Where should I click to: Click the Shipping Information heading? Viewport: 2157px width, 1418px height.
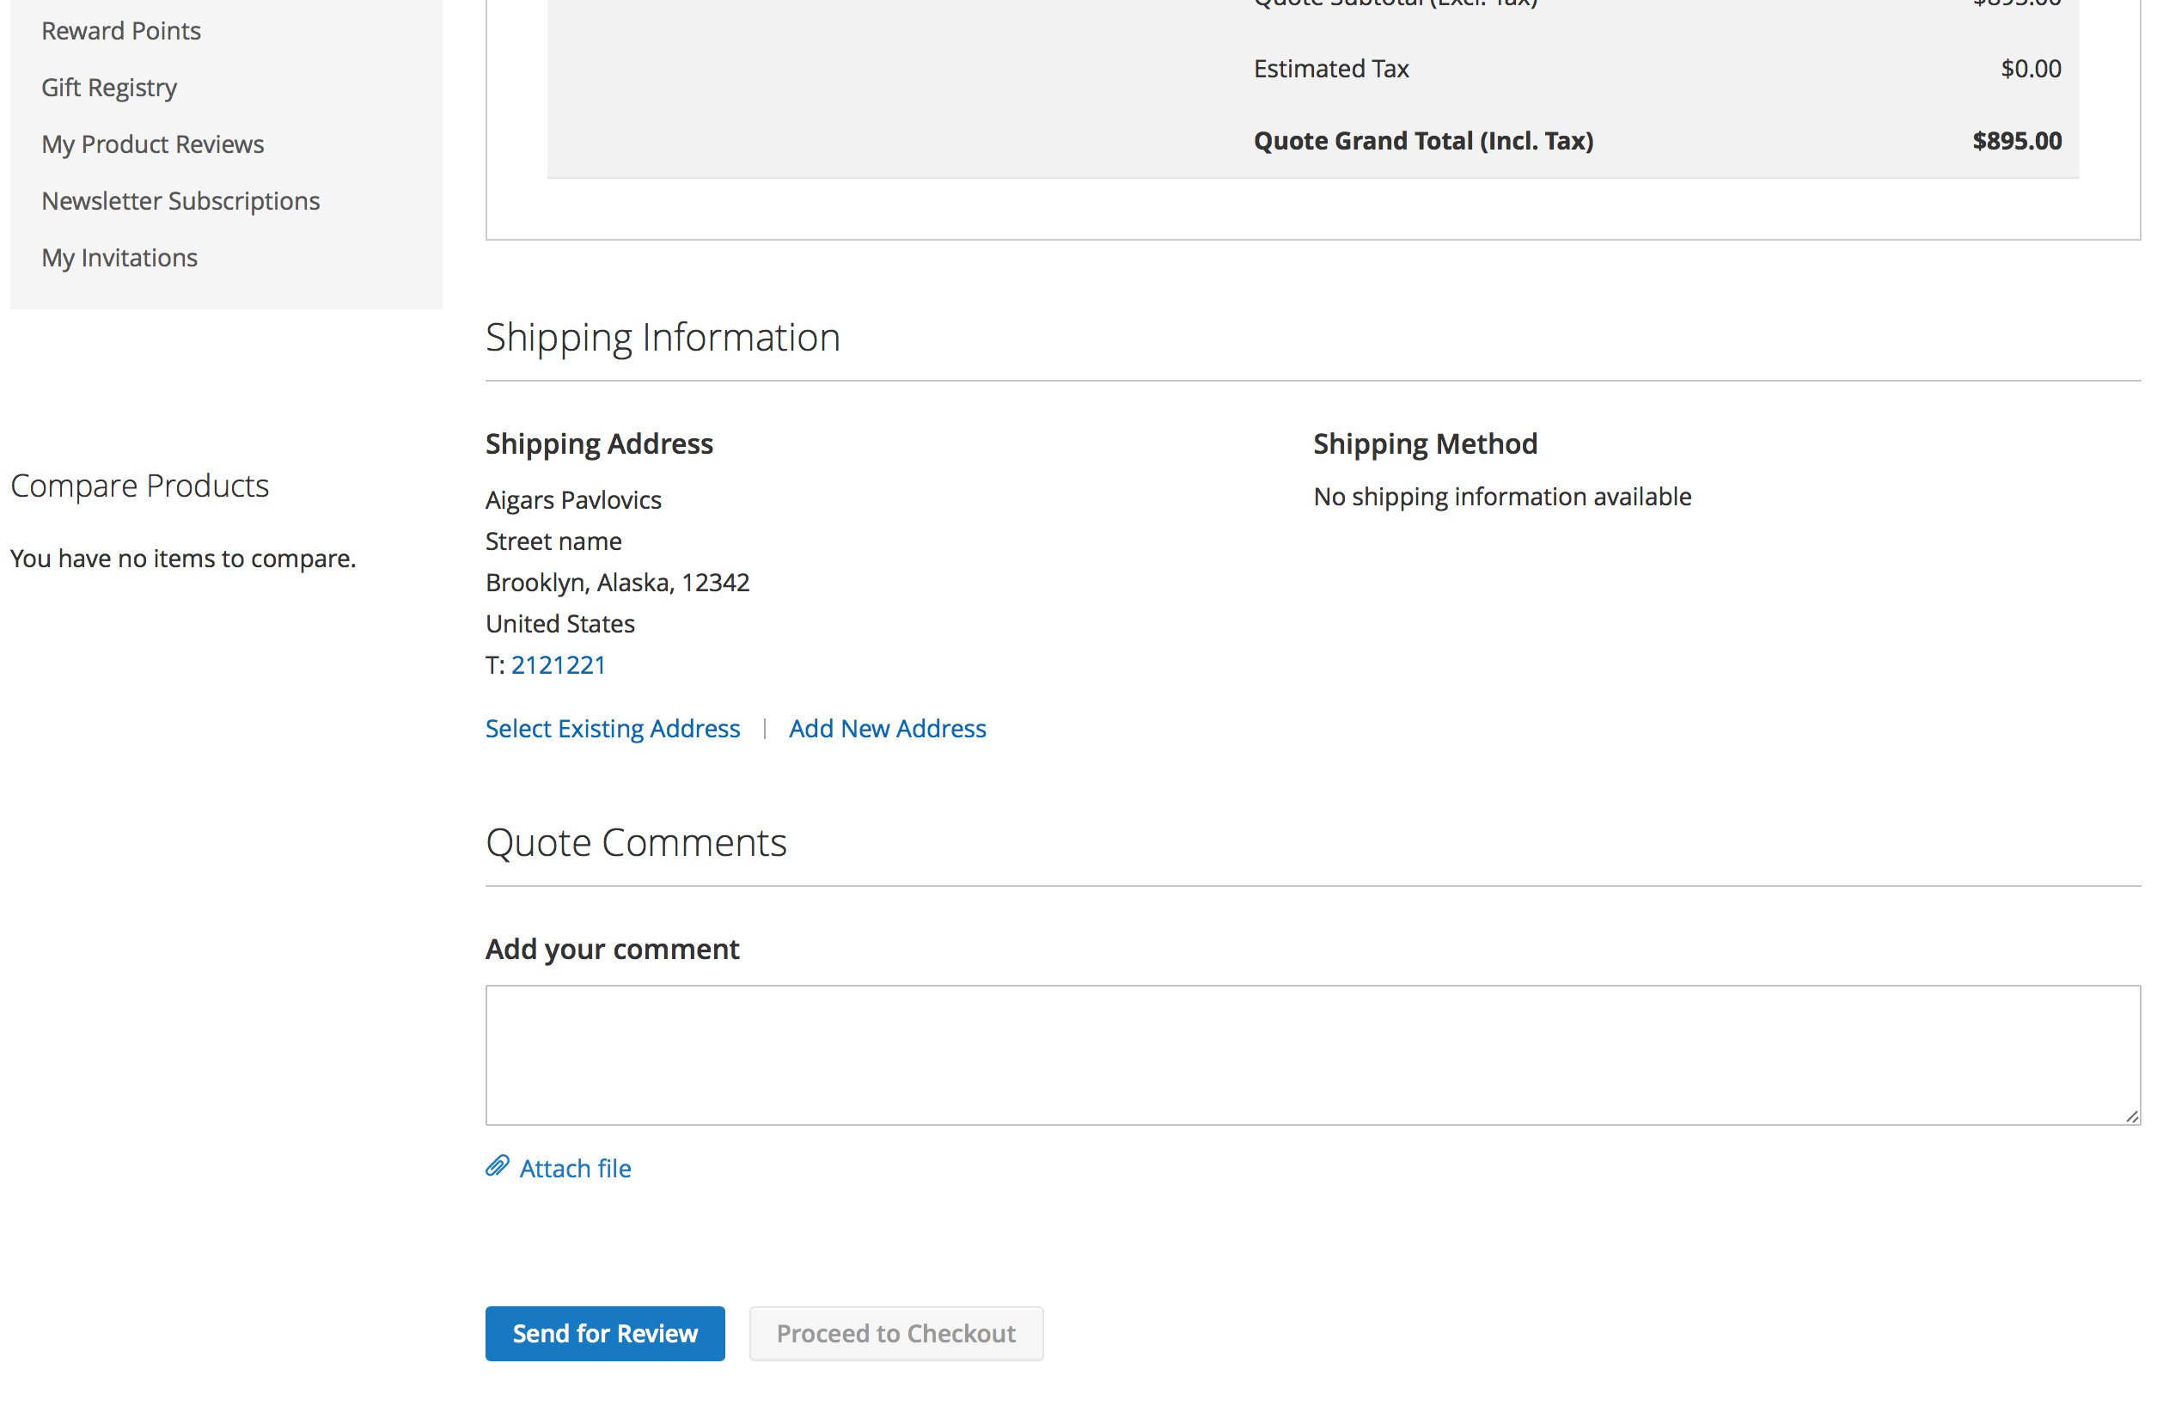coord(663,337)
